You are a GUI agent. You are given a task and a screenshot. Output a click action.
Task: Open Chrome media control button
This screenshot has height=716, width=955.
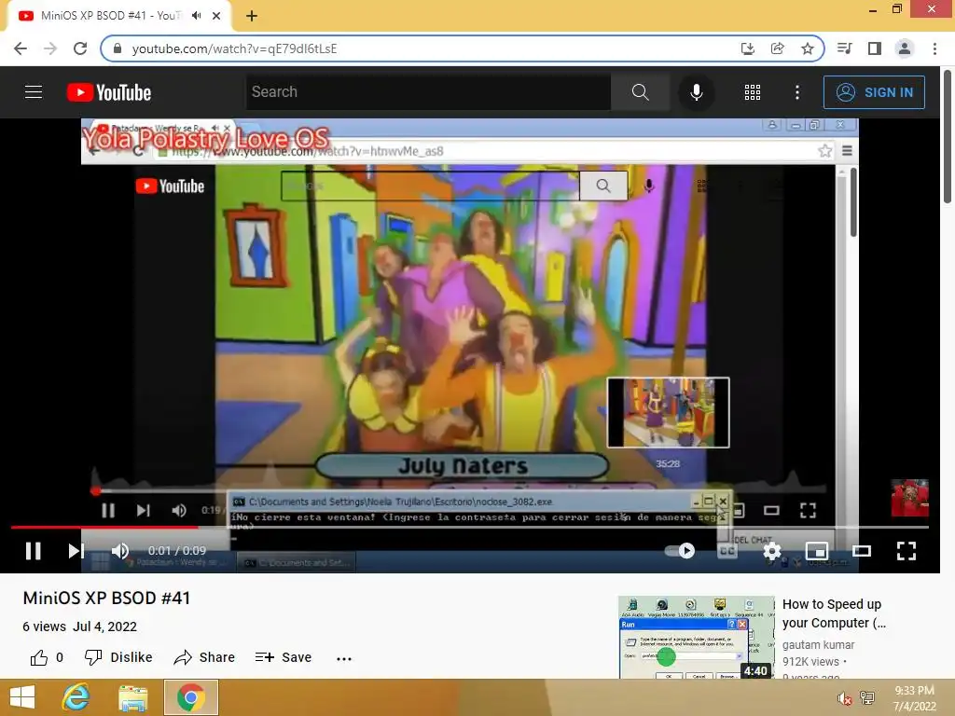tap(844, 48)
